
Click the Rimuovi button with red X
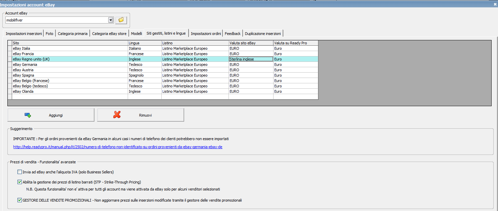point(140,115)
